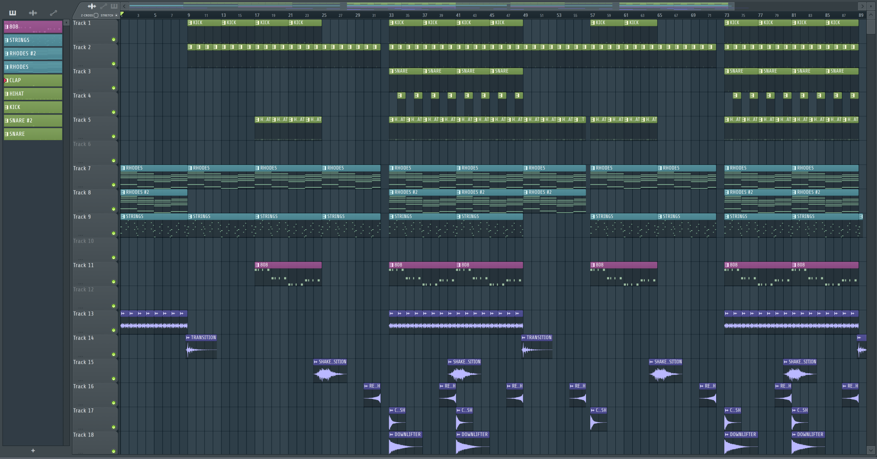877x459 pixels.
Task: Select the CLAP pattern in the picker
Action: click(x=33, y=80)
